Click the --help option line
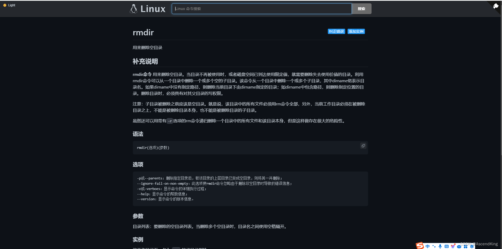 [162, 194]
